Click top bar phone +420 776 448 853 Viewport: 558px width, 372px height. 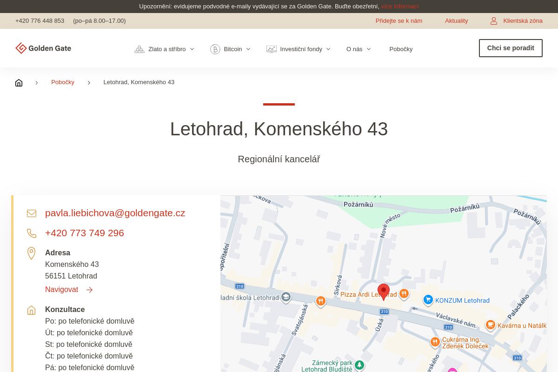(40, 21)
